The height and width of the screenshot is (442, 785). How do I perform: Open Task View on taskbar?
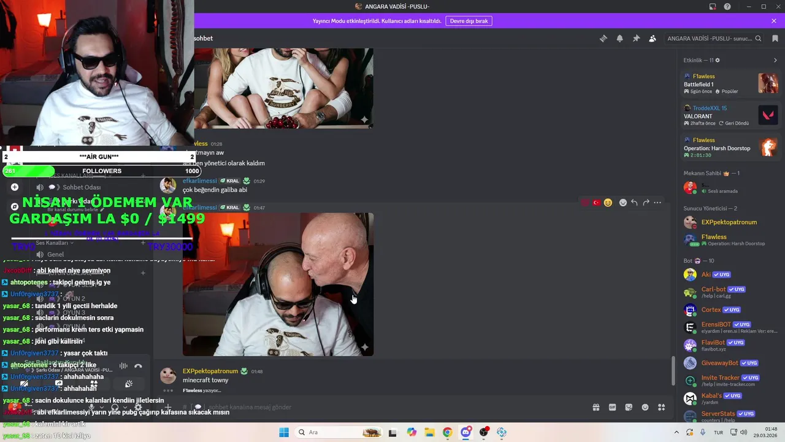click(x=392, y=432)
